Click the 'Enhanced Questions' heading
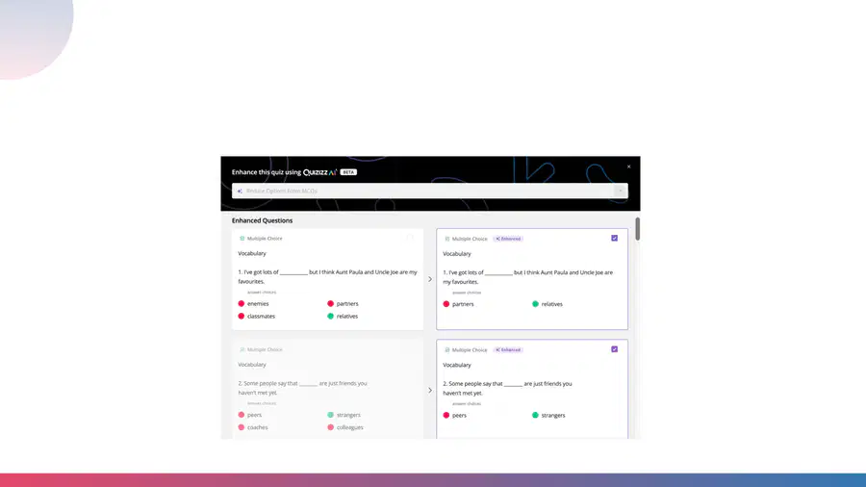The image size is (866, 487). [263, 220]
